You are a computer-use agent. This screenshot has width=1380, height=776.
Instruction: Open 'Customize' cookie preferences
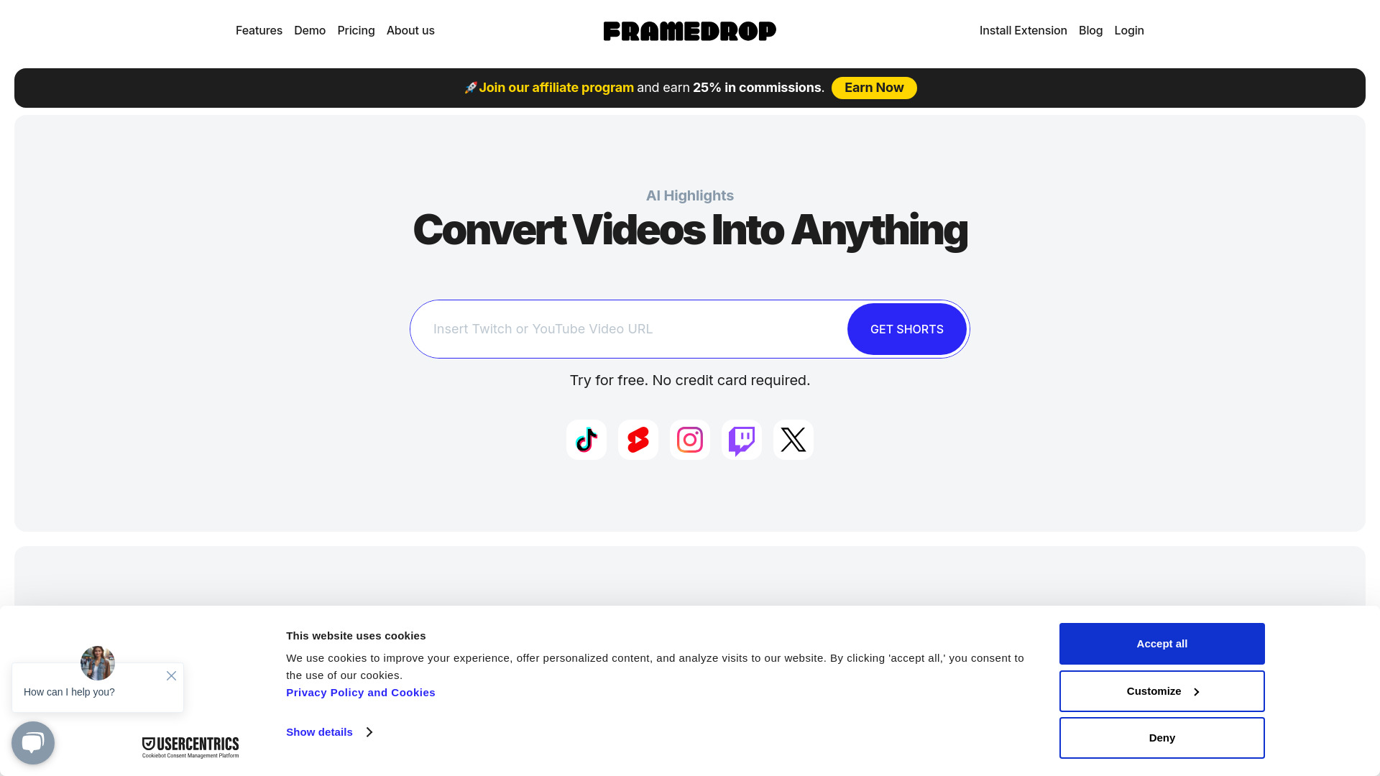pos(1162,690)
